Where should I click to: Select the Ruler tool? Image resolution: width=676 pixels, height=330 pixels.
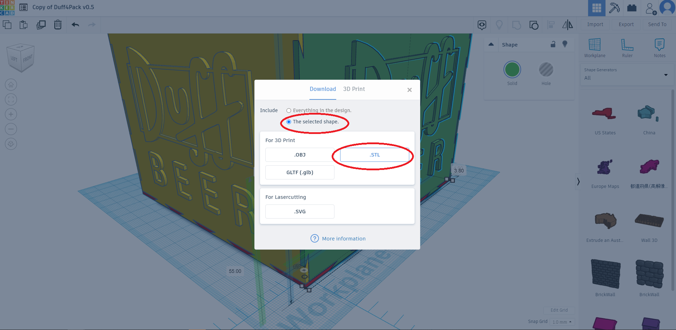click(627, 48)
